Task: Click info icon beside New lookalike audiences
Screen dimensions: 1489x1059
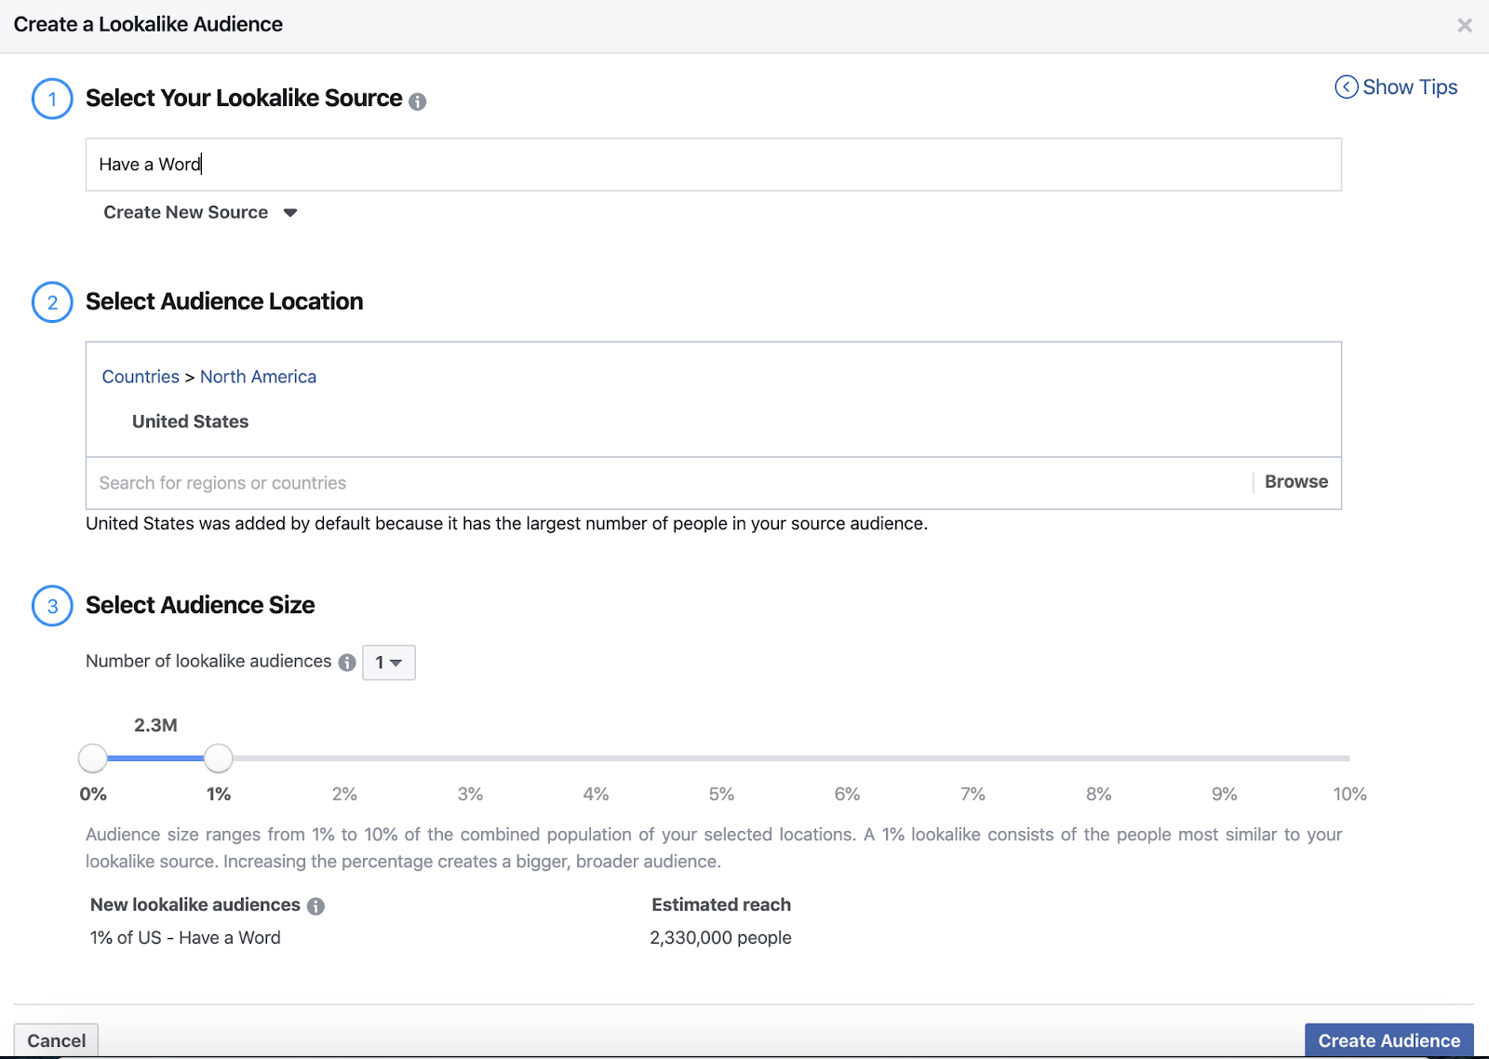Action: pyautogui.click(x=316, y=906)
